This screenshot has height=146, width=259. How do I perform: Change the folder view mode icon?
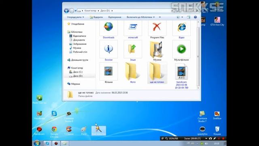[178, 17]
